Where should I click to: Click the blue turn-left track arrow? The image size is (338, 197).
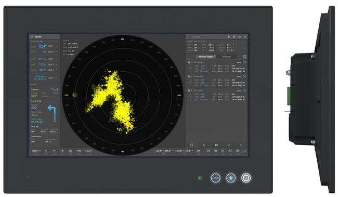pos(52,113)
